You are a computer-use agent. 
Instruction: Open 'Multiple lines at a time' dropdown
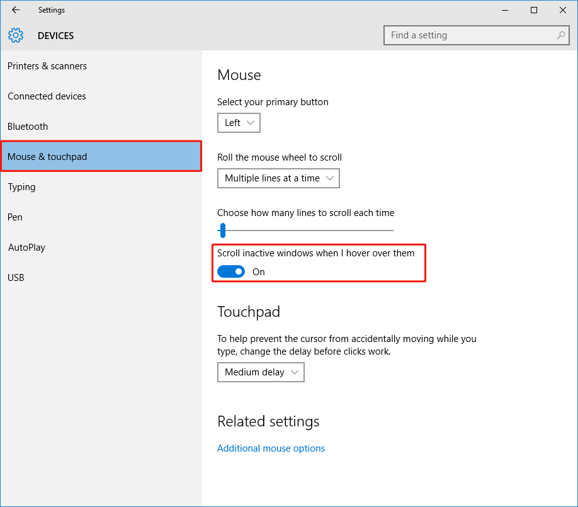[278, 178]
